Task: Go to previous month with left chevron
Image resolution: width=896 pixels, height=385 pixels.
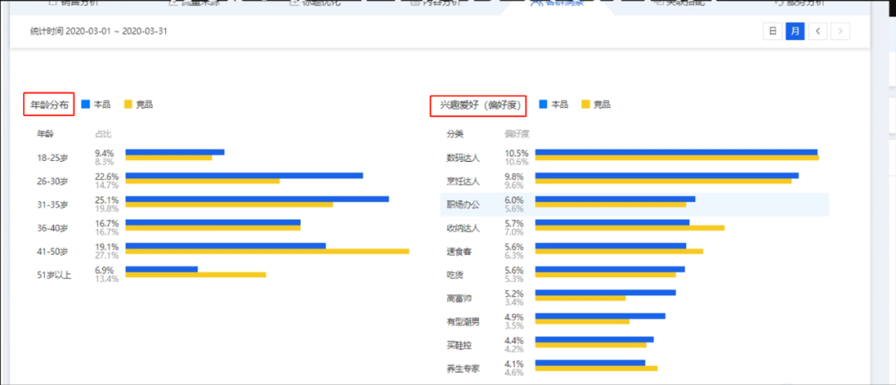Action: click(818, 32)
